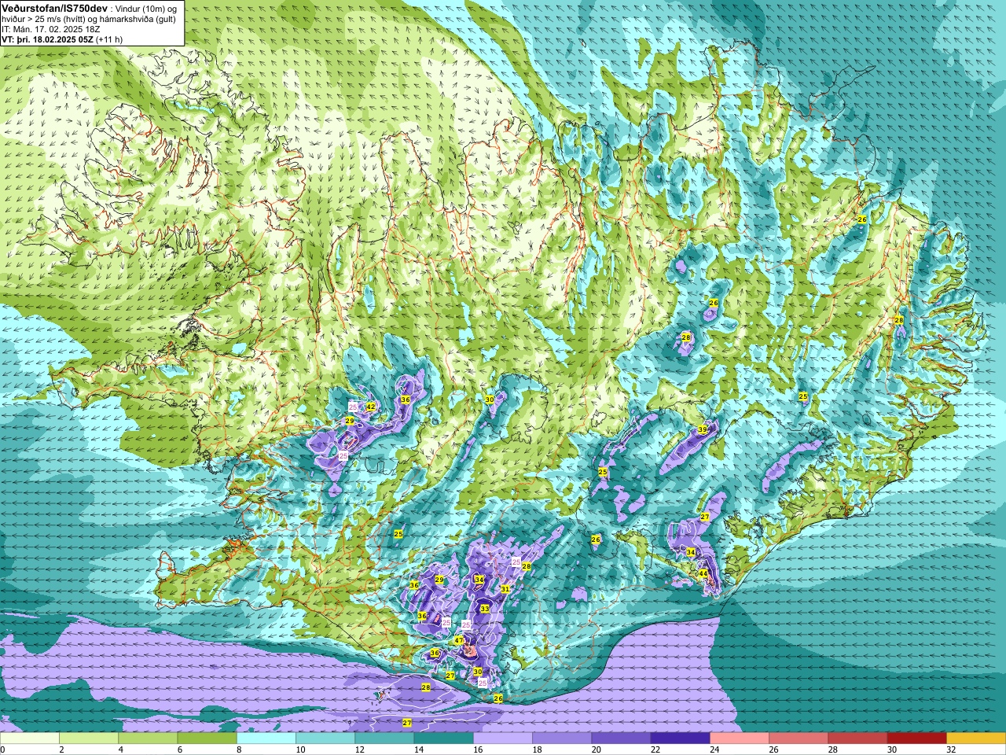This screenshot has height=755, width=1006.
Task: Click the 26–28 m/s salmon legend swatch
Action: click(x=799, y=738)
